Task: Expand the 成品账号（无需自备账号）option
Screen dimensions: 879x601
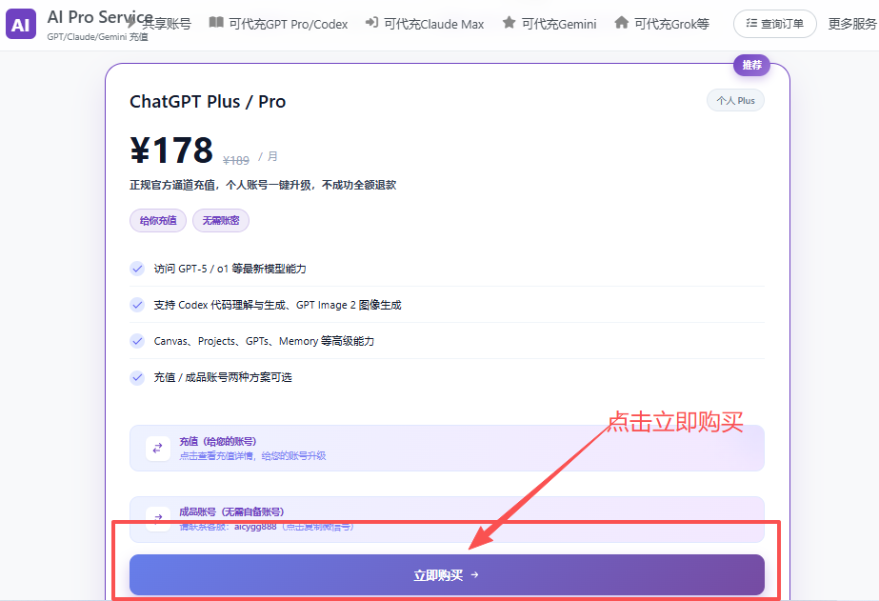Action: [447, 519]
